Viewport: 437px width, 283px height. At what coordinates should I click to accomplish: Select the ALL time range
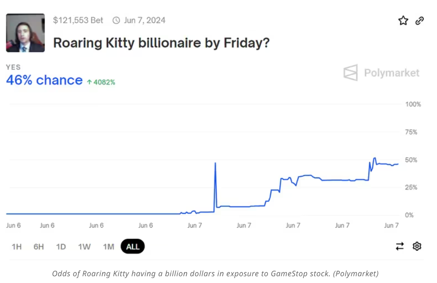132,247
